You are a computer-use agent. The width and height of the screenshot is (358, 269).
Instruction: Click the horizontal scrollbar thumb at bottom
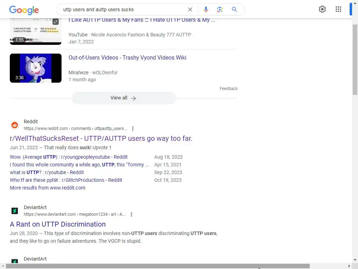pos(158,266)
